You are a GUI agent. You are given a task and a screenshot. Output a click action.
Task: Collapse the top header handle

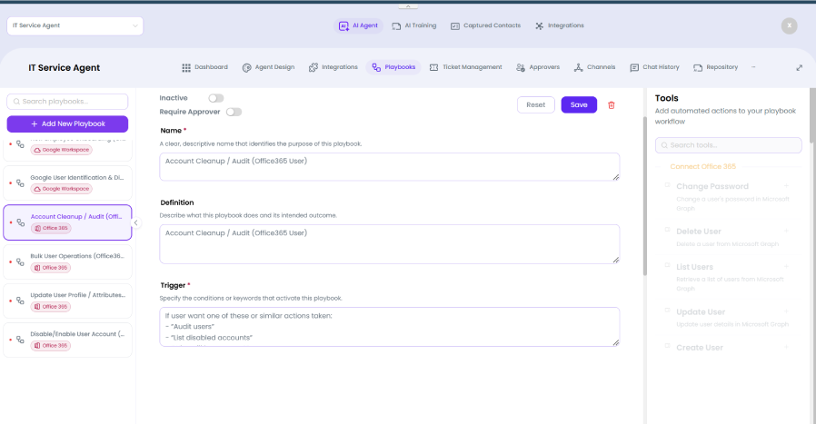pyautogui.click(x=408, y=6)
